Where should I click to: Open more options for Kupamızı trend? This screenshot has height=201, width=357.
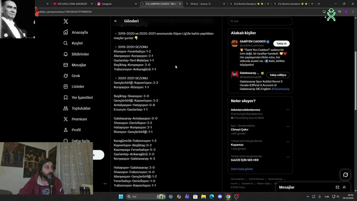coord(288,142)
